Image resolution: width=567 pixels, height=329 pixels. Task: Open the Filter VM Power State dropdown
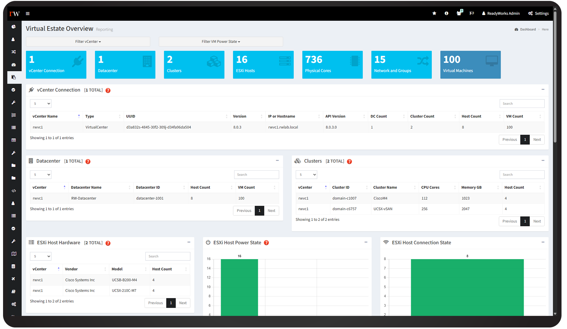click(x=221, y=42)
